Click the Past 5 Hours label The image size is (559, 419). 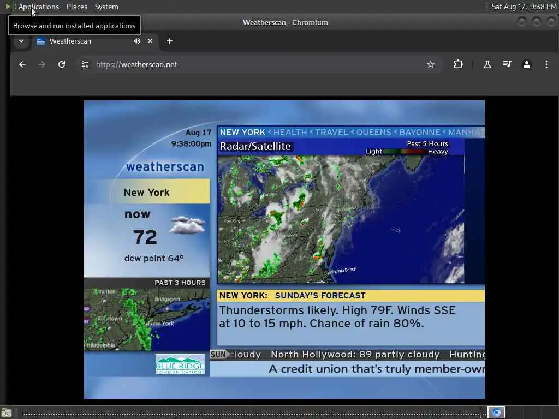[427, 143]
